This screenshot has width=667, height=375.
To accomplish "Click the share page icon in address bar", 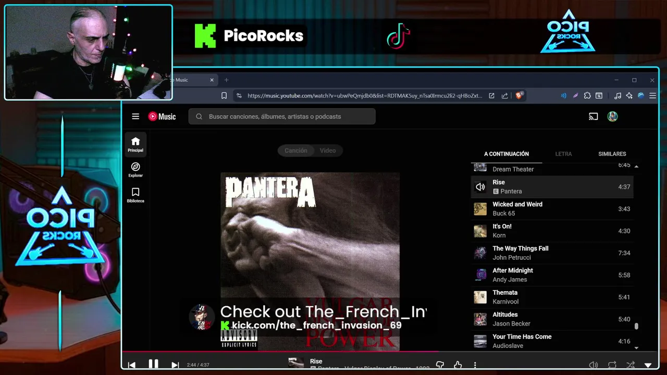I will (x=505, y=96).
